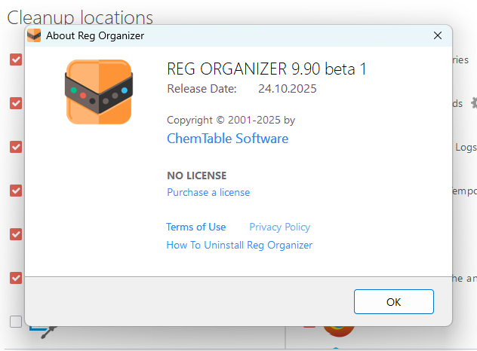
Task: Open settings via gear icon at right edge
Action: pyautogui.click(x=473, y=102)
